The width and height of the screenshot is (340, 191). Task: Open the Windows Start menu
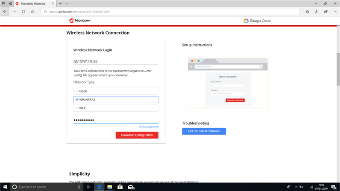(5, 187)
